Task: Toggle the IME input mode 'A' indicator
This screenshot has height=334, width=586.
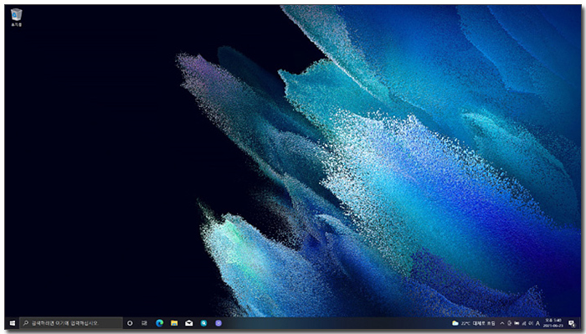Action: (537, 323)
